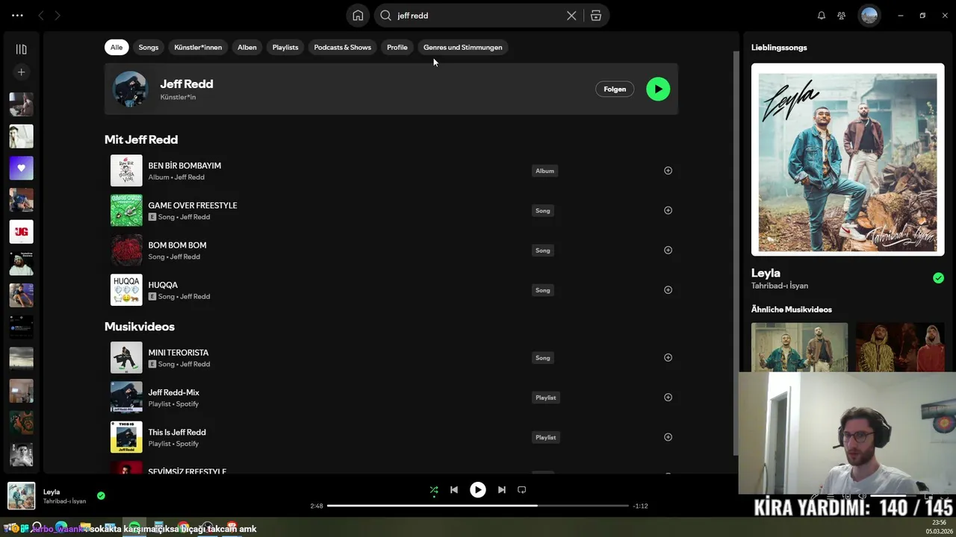Open red JG playlist tile in sidebar
Screen dimensions: 956x537
click(x=21, y=232)
